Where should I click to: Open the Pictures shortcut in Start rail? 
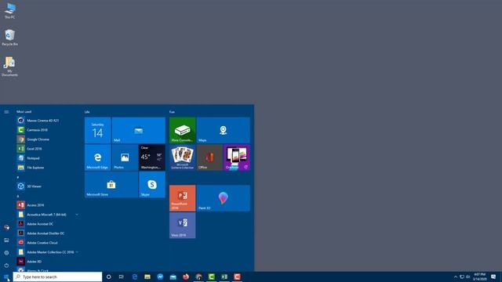[6, 240]
